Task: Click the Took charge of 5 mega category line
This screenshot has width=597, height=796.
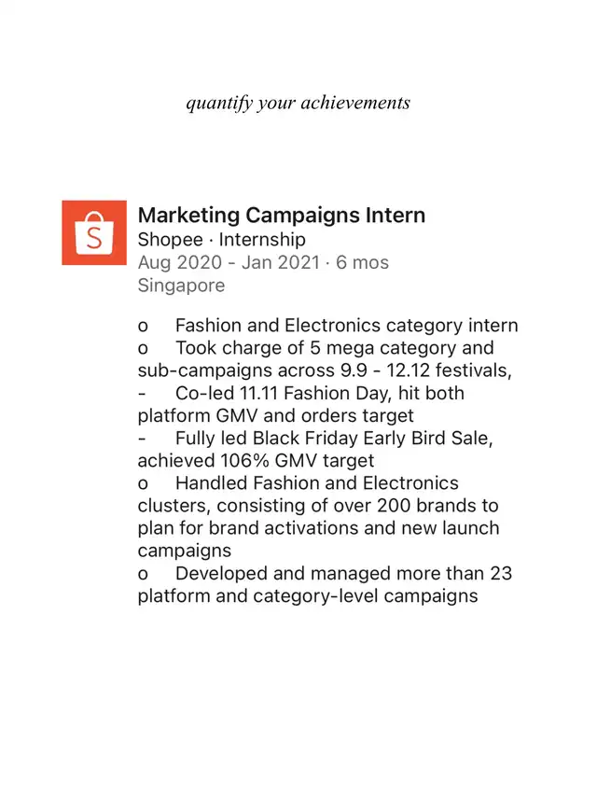Action: (x=316, y=348)
